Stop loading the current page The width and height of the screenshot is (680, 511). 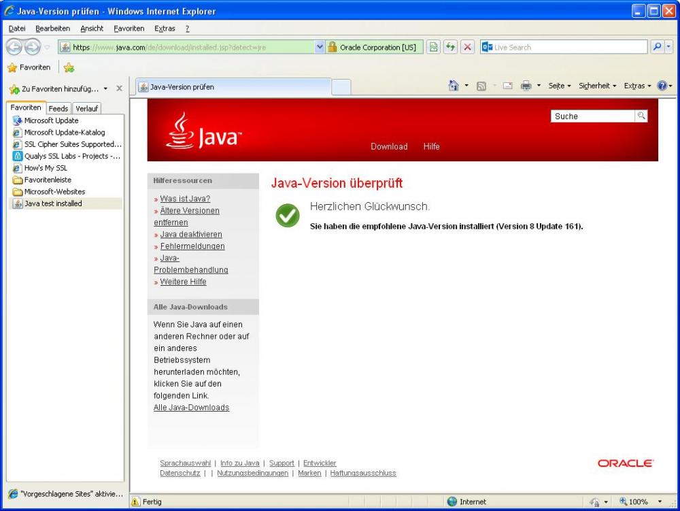(468, 47)
